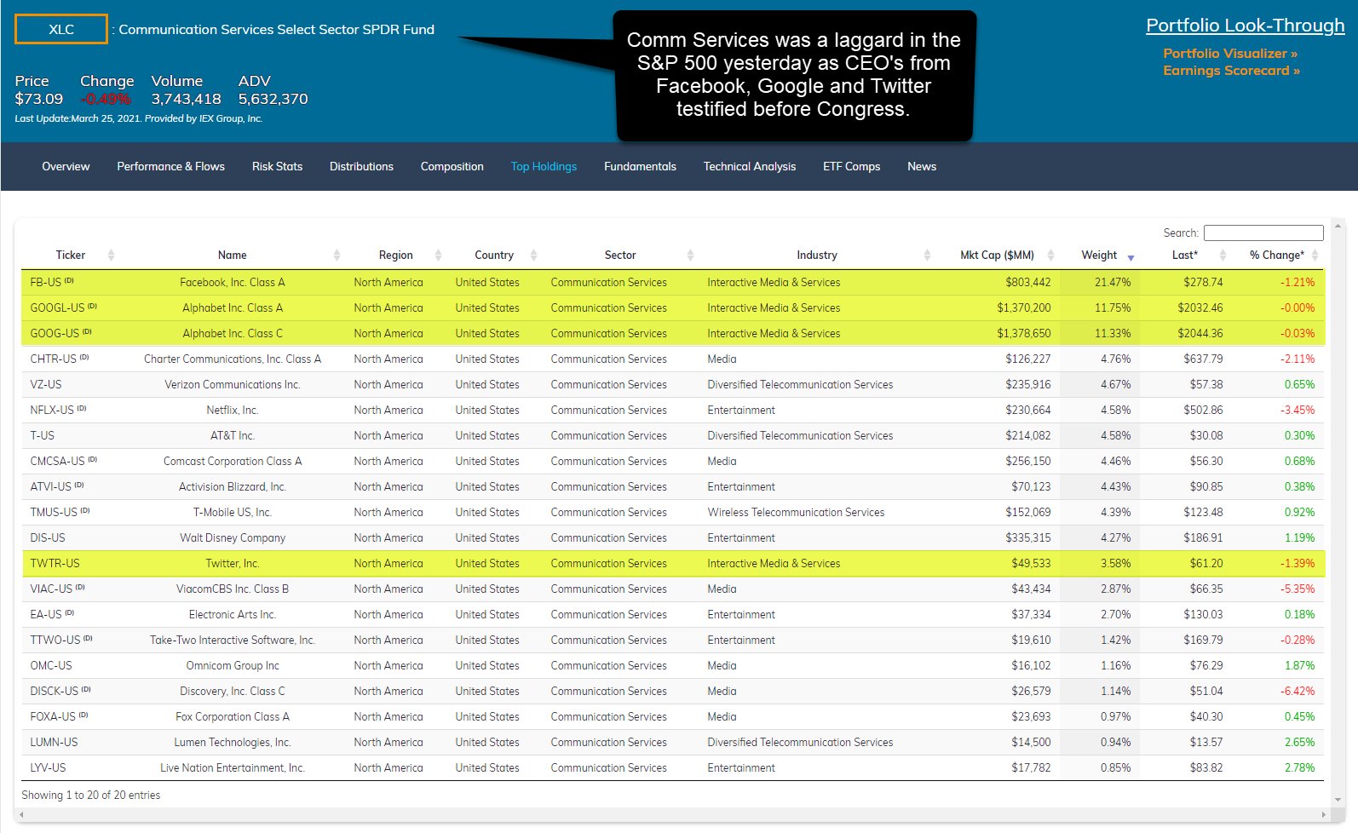The height and width of the screenshot is (833, 1358).
Task: Sort table by Industry column arrows
Action: point(927,256)
